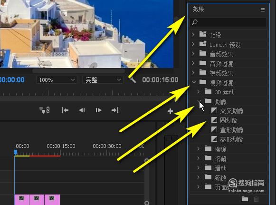Select the 缩放 label
Image resolution: width=276 pixels, height=205 pixels.
(220, 178)
